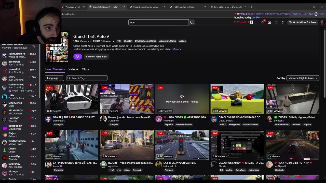Select the FPS tag
Screen dimensions: 326x183
pos(118,41)
